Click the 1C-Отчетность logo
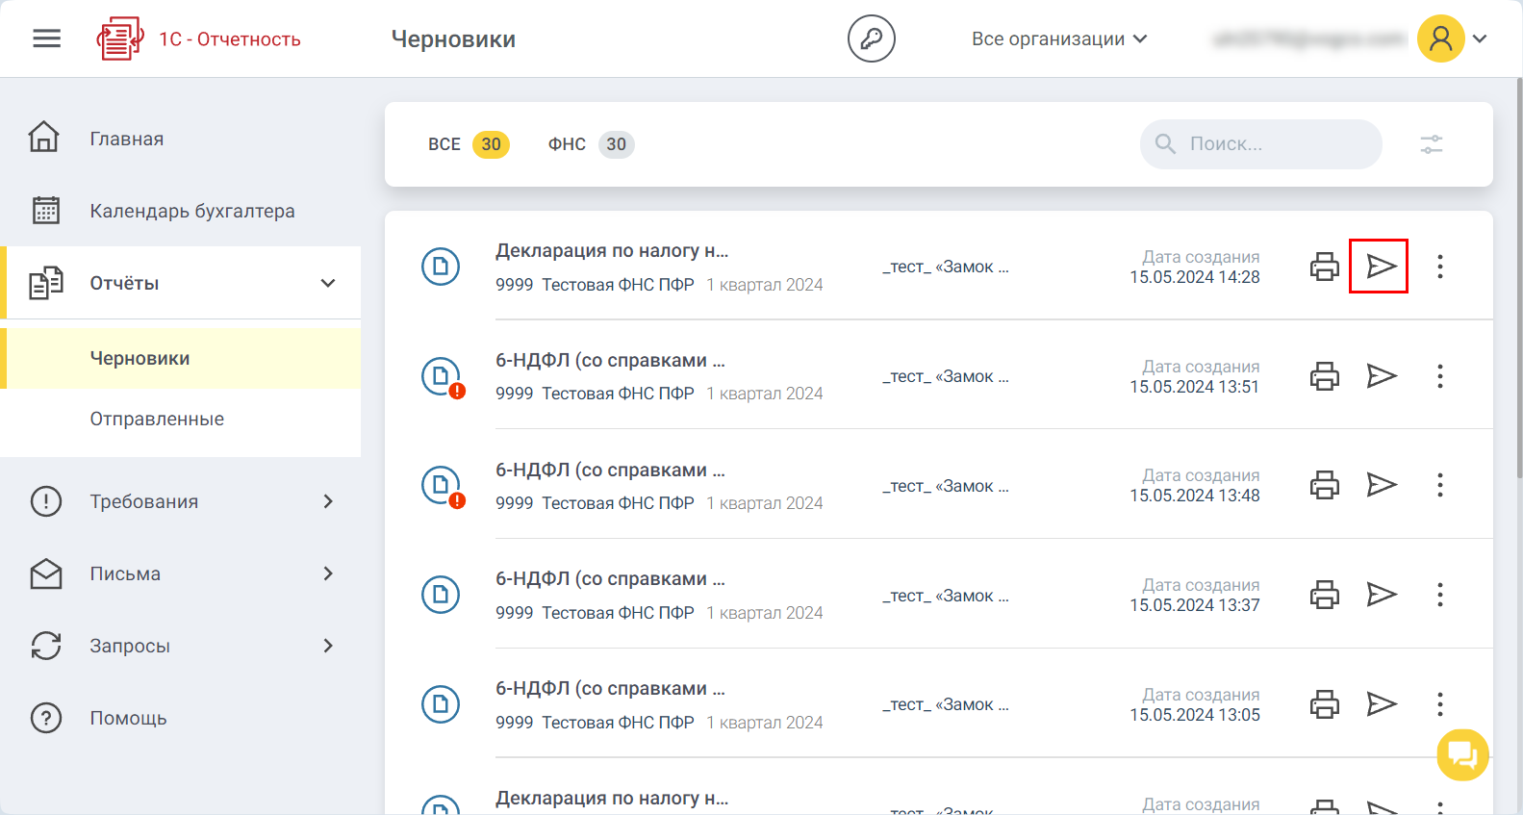Screen dimensions: 1523x815 coord(199,38)
